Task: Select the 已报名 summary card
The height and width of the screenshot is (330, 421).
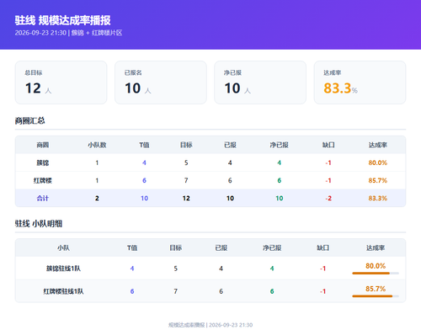Action: pyautogui.click(x=161, y=82)
